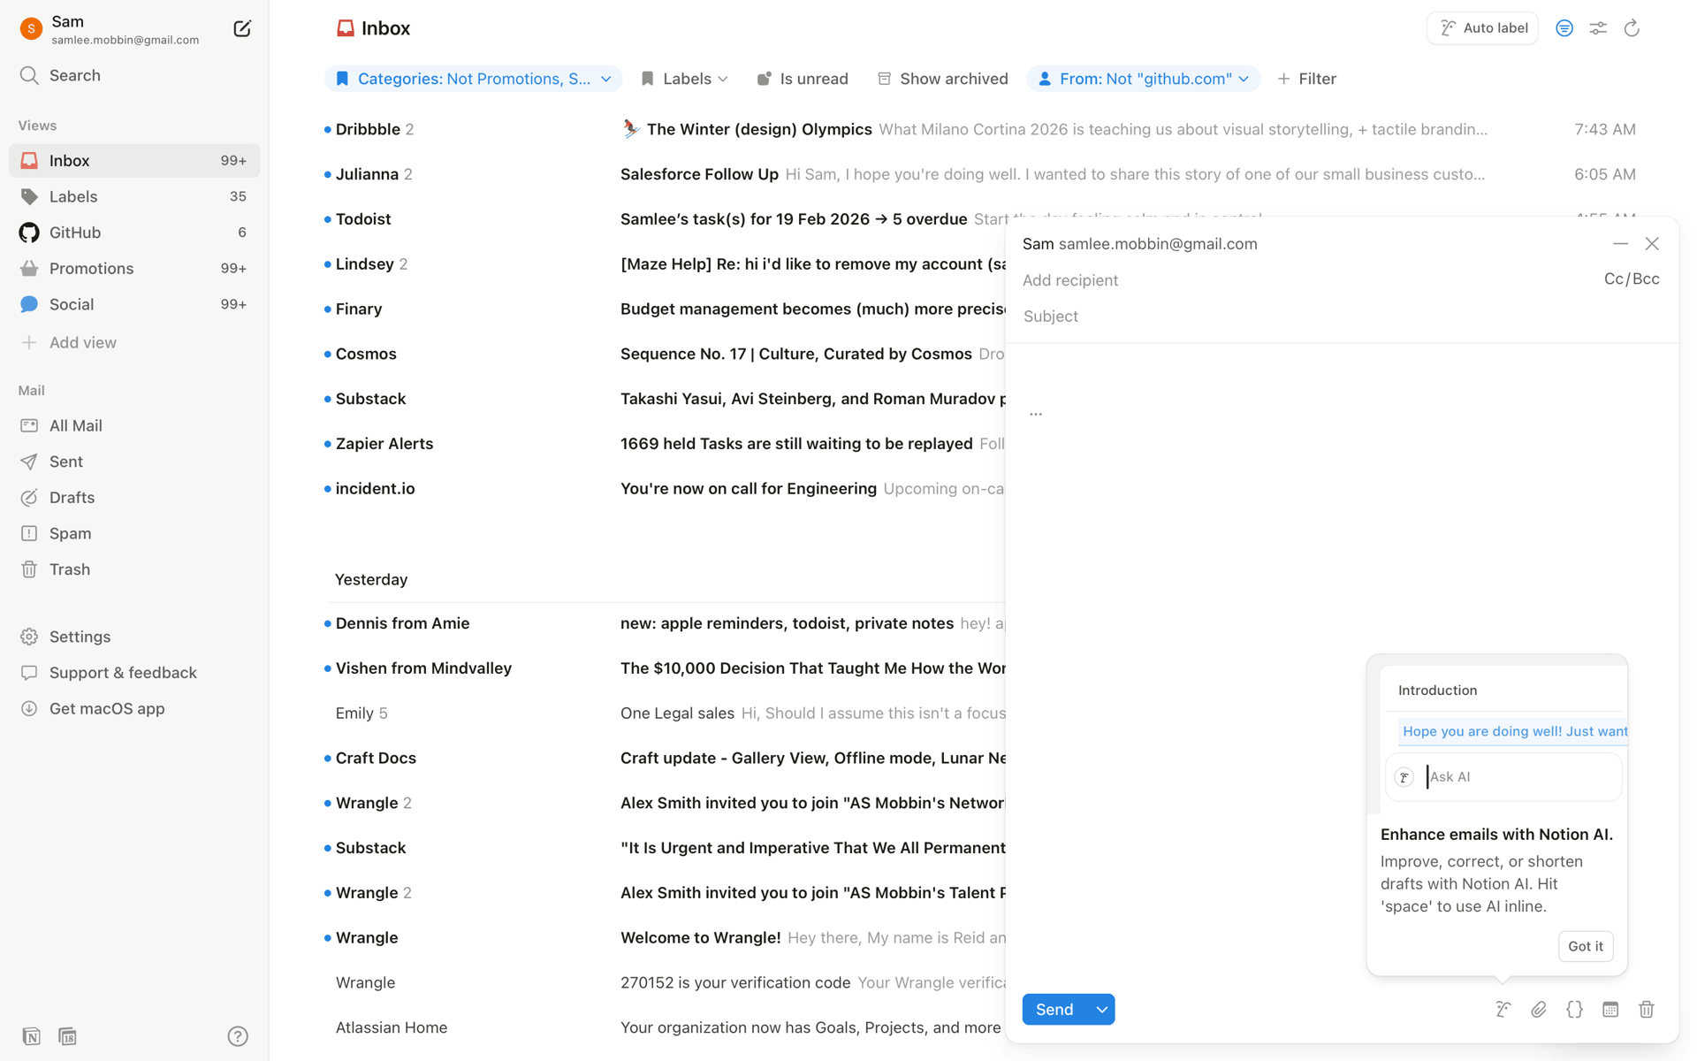
Task: Open the Send options dropdown arrow
Action: click(1101, 1009)
